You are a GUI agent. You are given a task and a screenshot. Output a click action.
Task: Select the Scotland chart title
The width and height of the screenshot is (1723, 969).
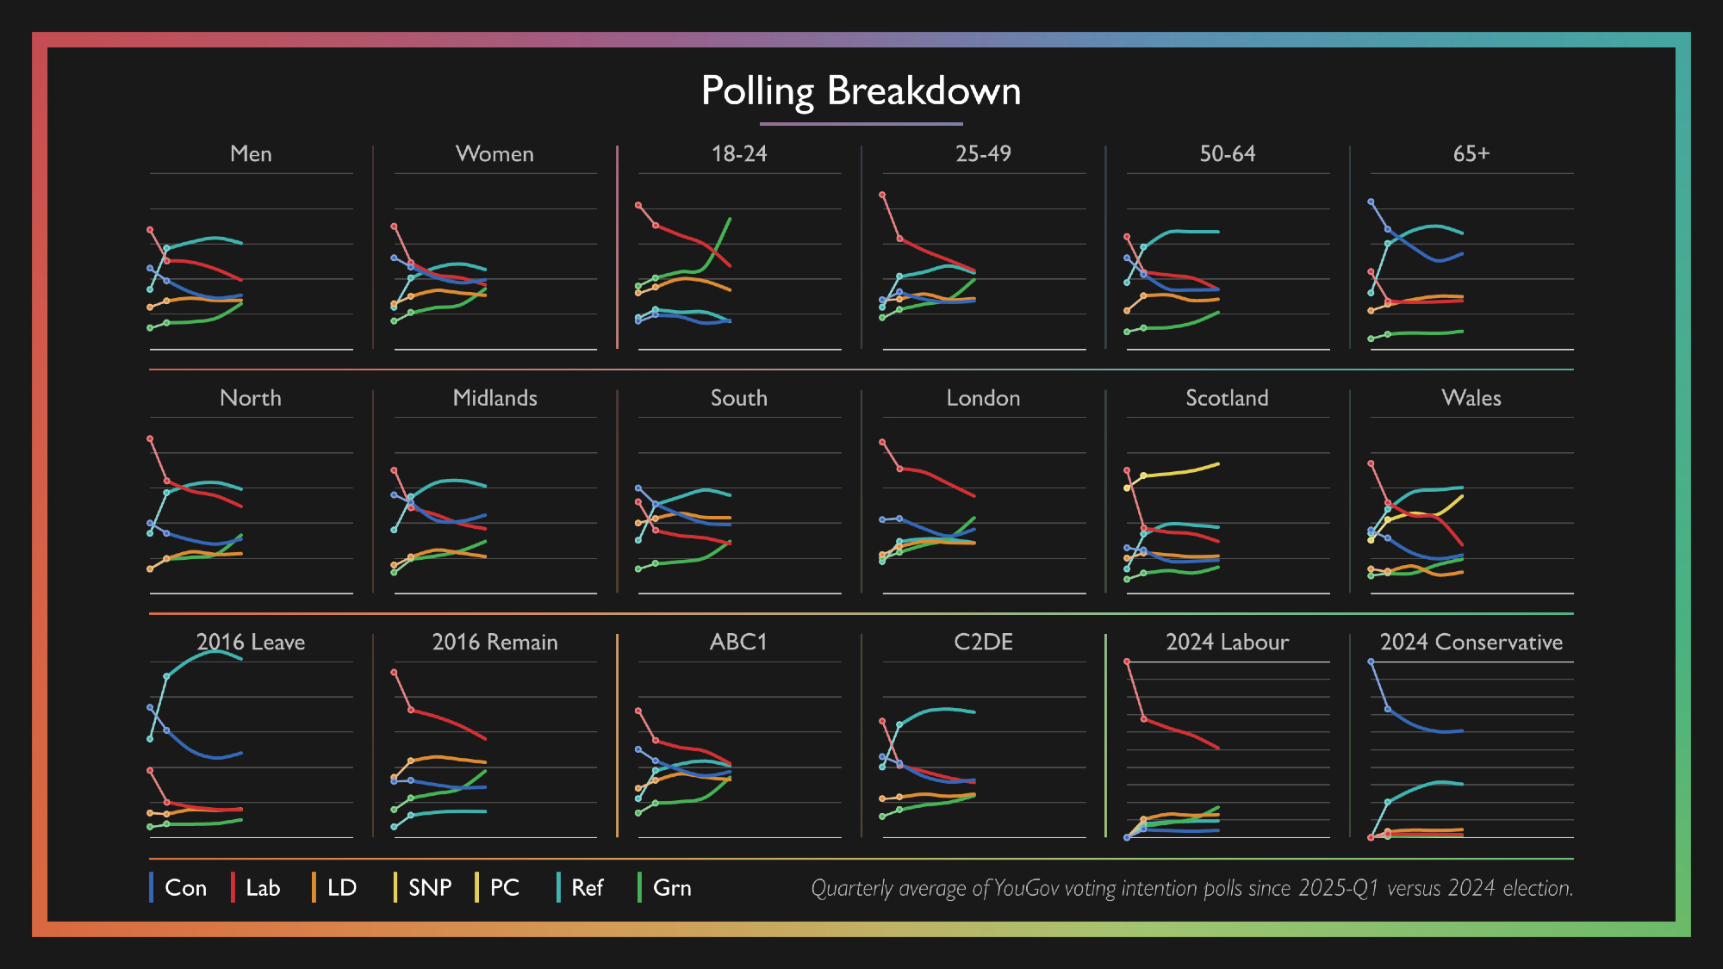click(x=1227, y=398)
